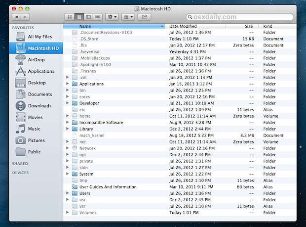Sort by the Date Modified column
Image resolution: width=306 pixels, height=227 pixels.
pyautogui.click(x=183, y=26)
